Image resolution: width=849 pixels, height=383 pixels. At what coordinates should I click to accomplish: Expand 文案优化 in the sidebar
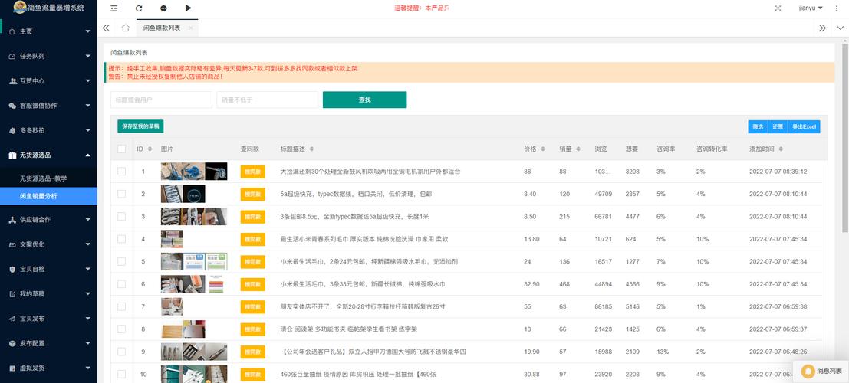click(49, 244)
